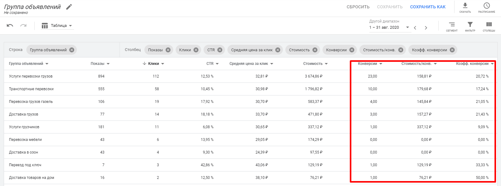Download the report via Скачать icon
The height and width of the screenshot is (186, 501).
click(x=465, y=8)
